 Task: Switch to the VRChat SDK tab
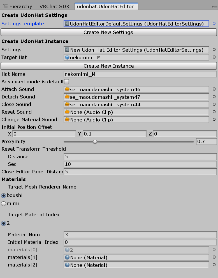(x=54, y=6)
